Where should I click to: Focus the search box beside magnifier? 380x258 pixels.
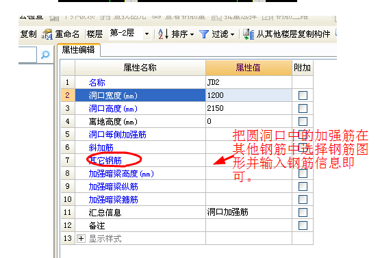coord(27,55)
